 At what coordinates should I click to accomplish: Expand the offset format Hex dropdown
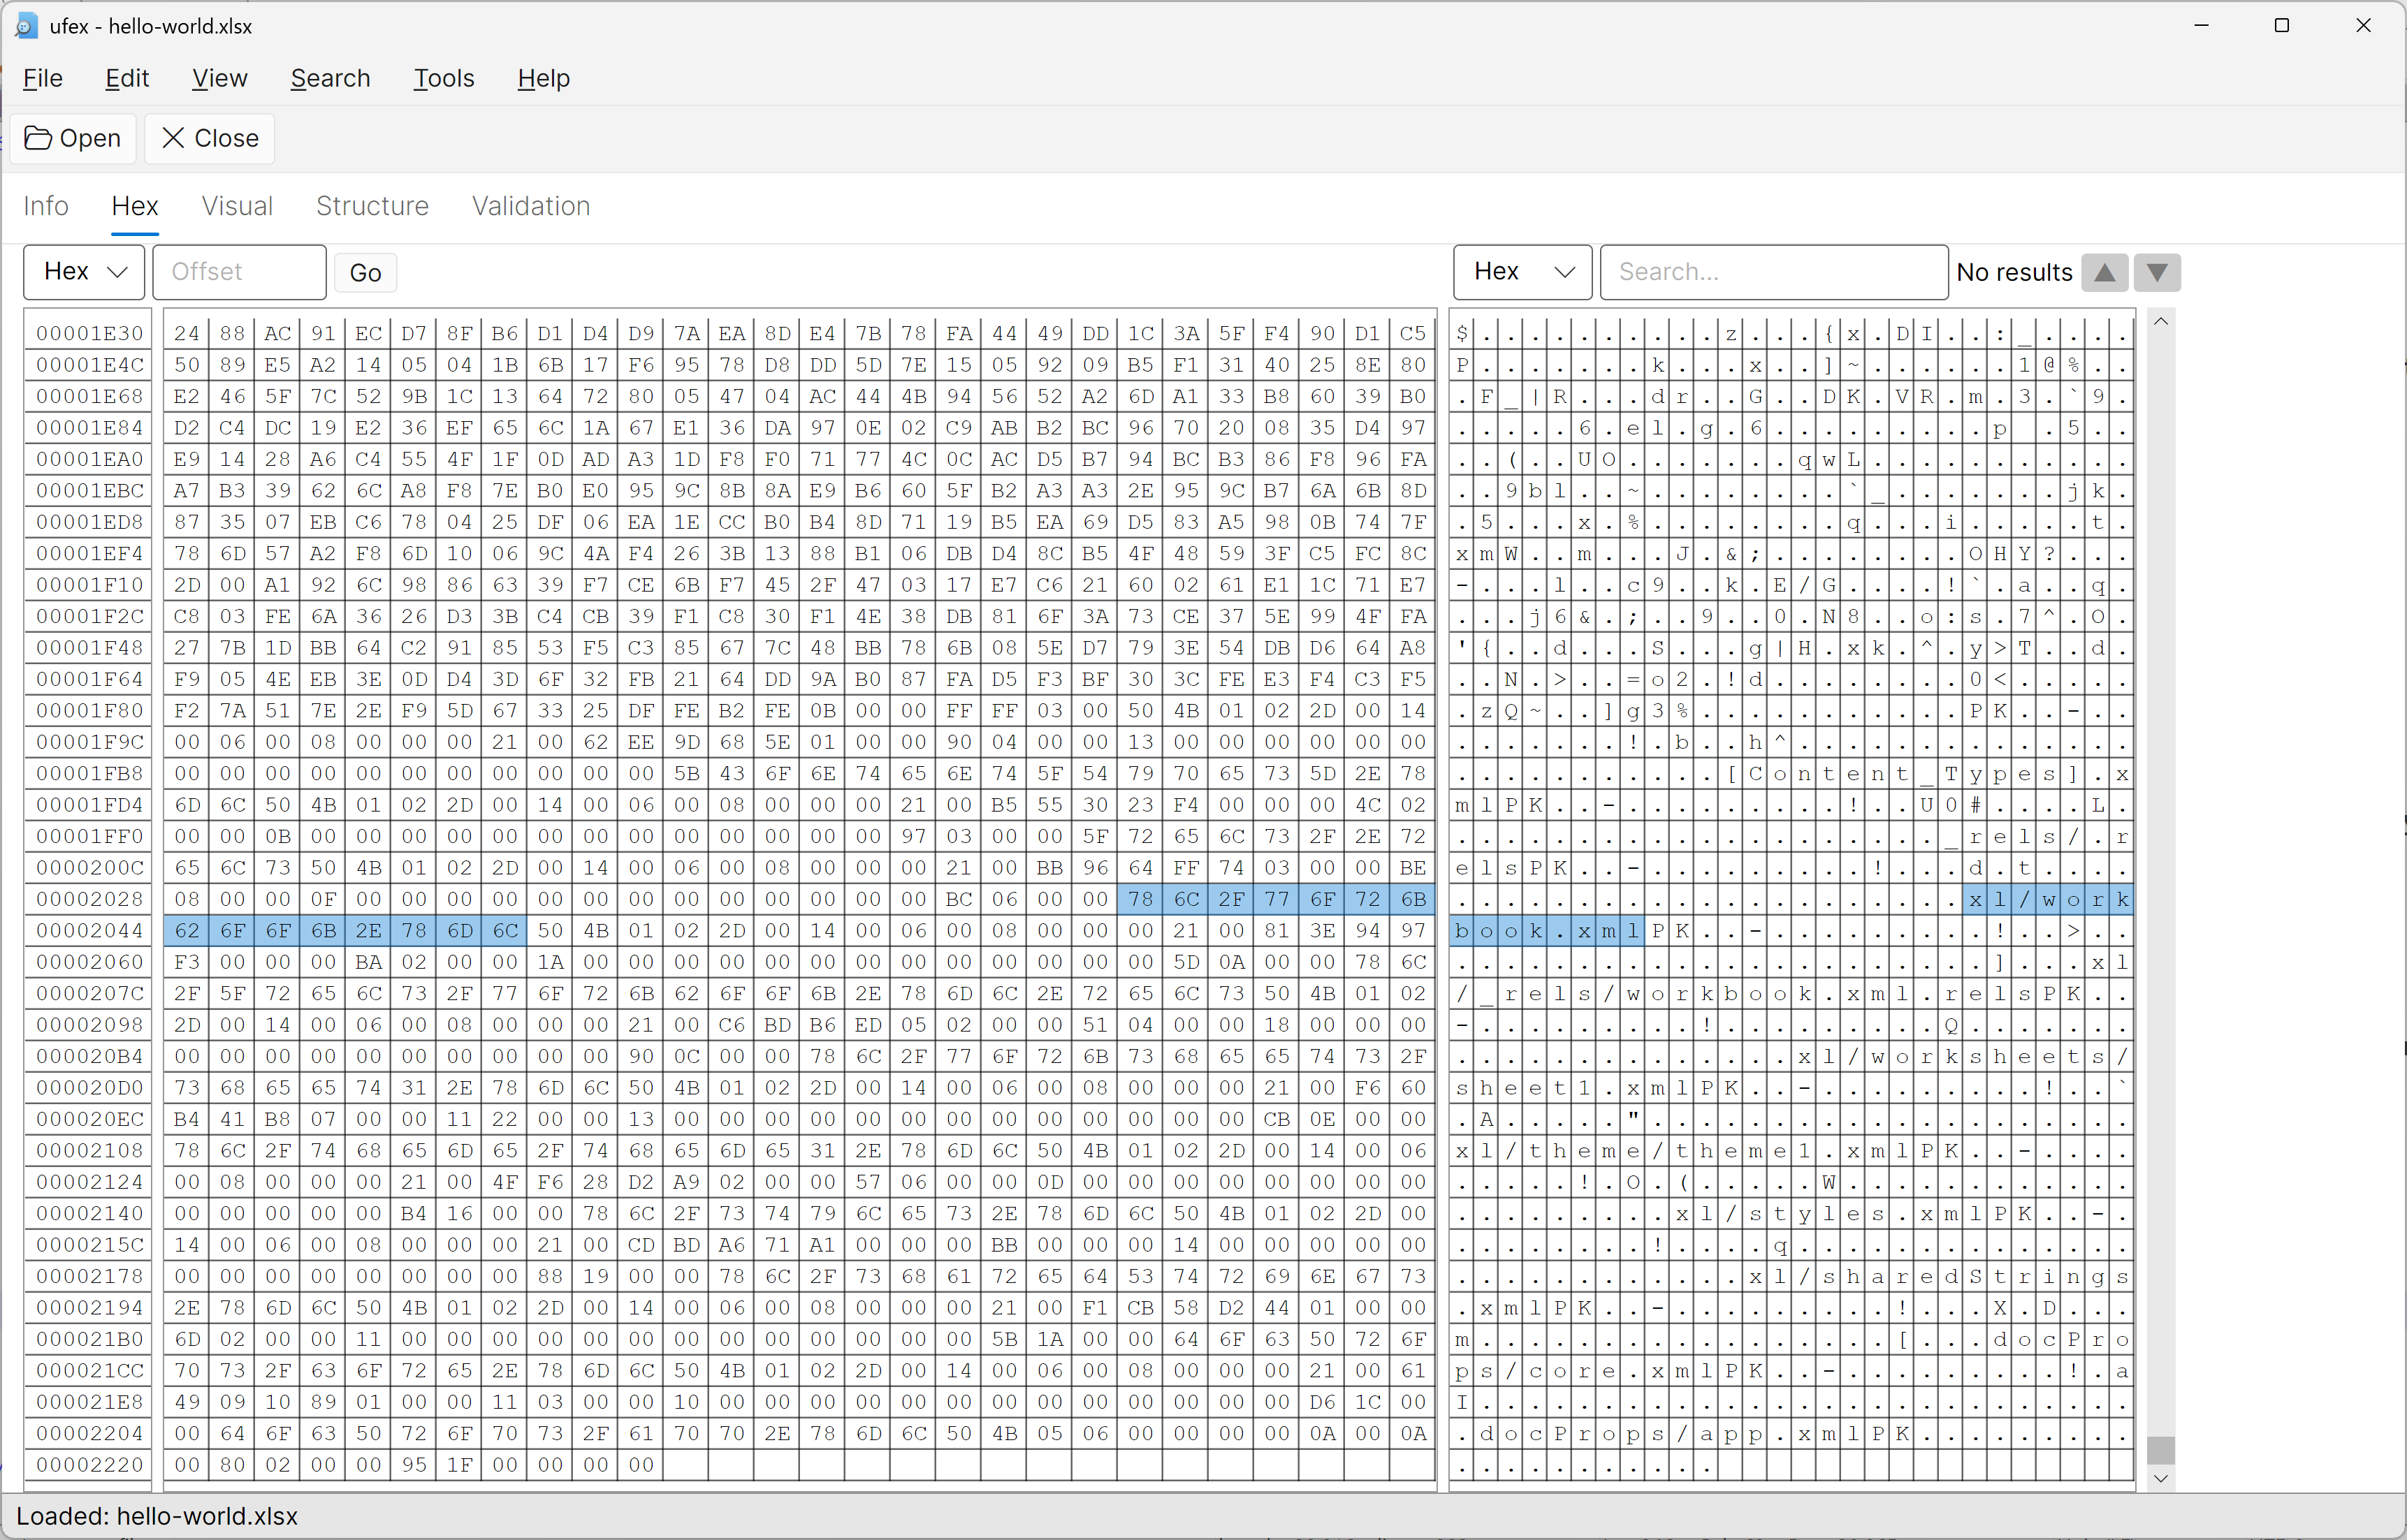pos(85,272)
